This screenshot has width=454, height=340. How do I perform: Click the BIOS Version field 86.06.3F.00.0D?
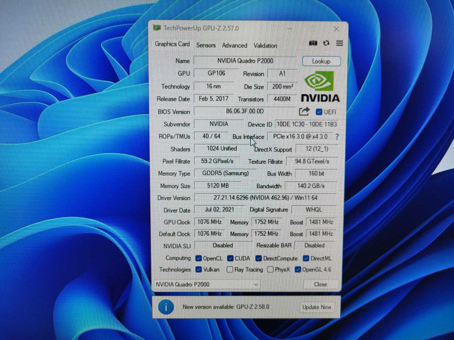(x=245, y=111)
